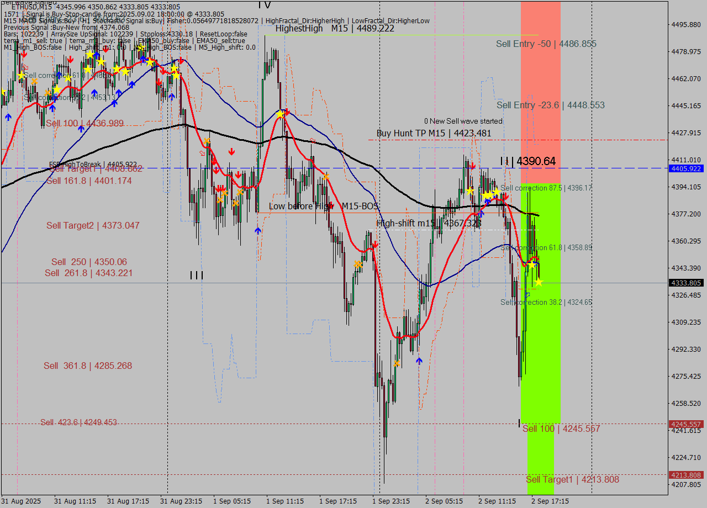This screenshot has height=508, width=707.
Task: Select the Sell Target2 4373.047 label
Action: pyautogui.click(x=93, y=225)
